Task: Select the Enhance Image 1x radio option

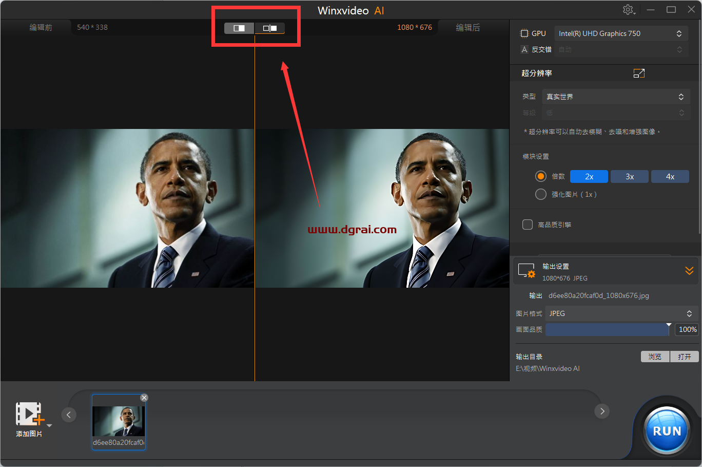Action: point(541,194)
